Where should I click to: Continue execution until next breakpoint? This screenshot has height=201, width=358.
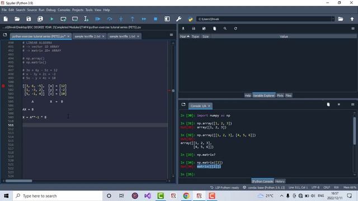click(x=144, y=19)
